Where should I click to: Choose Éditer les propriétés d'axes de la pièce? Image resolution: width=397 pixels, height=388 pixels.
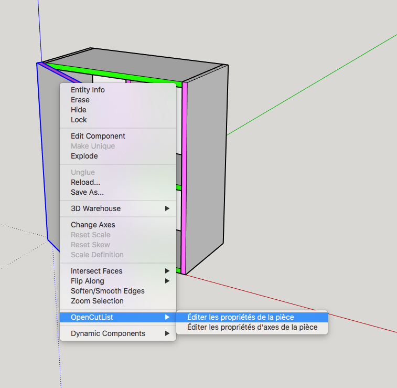point(252,327)
